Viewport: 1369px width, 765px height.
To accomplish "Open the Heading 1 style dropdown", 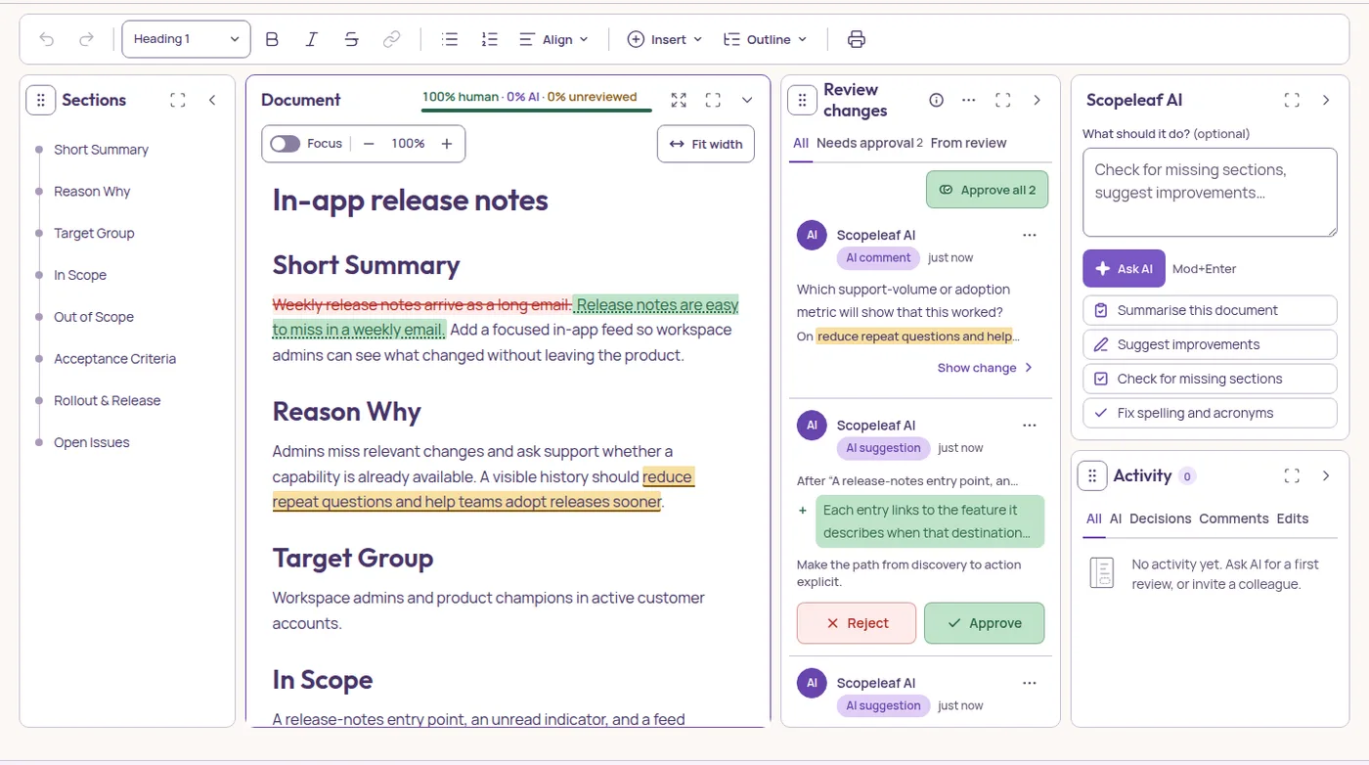I will 186,39.
